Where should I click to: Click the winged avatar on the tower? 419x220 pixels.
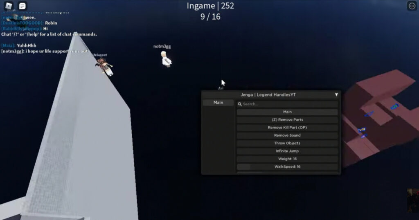tap(104, 67)
